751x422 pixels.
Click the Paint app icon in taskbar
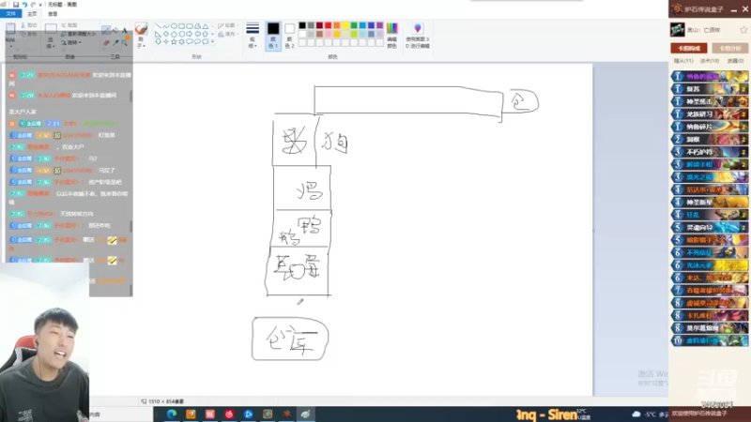[x=305, y=414]
